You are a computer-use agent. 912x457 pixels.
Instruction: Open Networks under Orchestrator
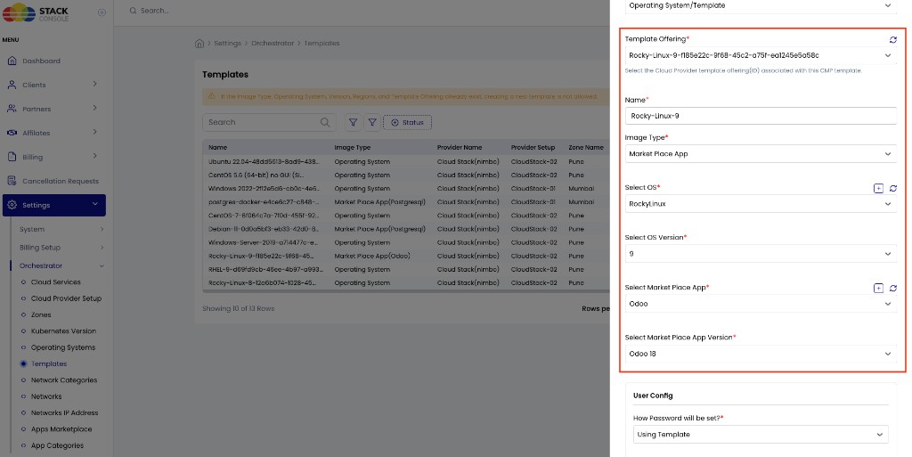pyautogui.click(x=46, y=396)
